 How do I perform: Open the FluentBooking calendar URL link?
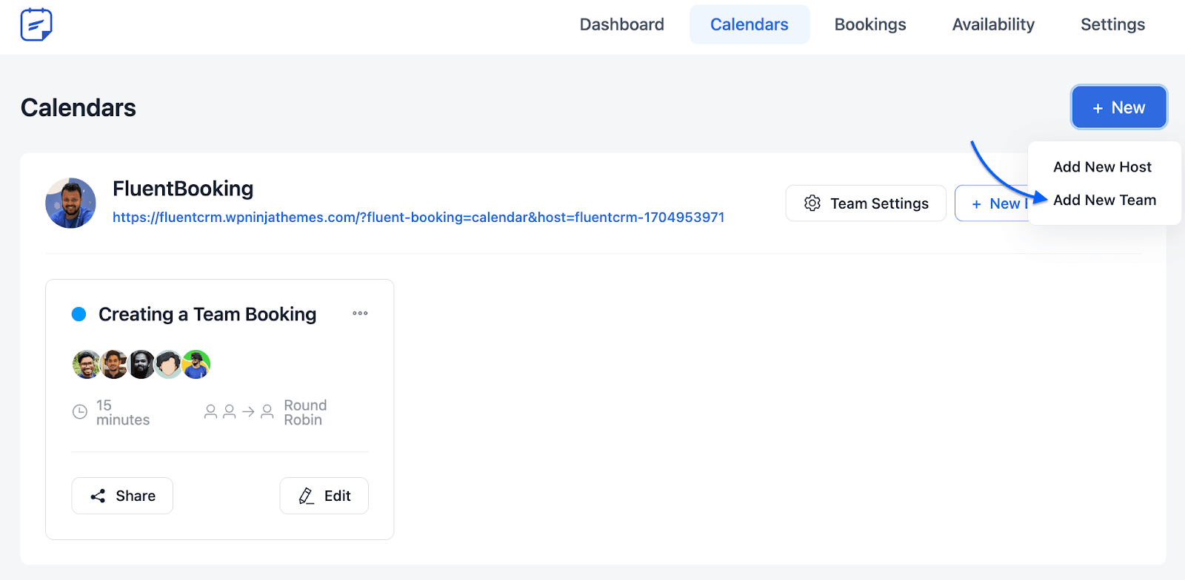tap(418, 217)
